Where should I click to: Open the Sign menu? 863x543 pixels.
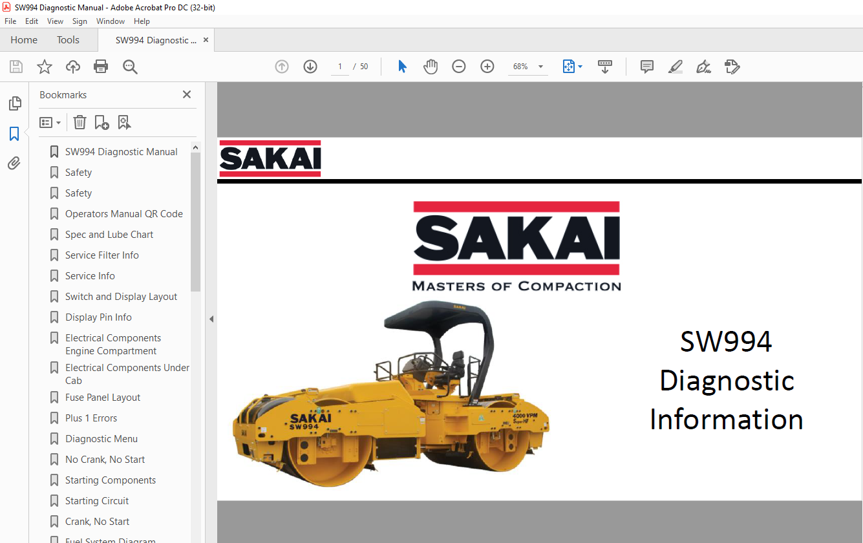pos(80,21)
